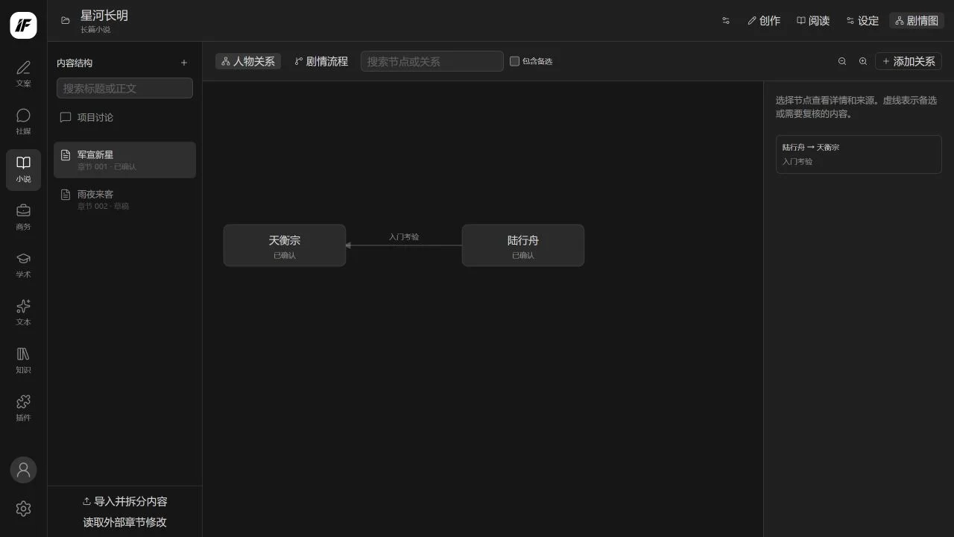Open the 陆行舟 → 天衡宗 relation card
Viewport: 954px width, 537px height.
point(859,154)
